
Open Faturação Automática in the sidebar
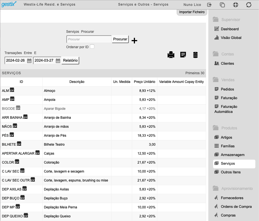[x=226, y=109]
